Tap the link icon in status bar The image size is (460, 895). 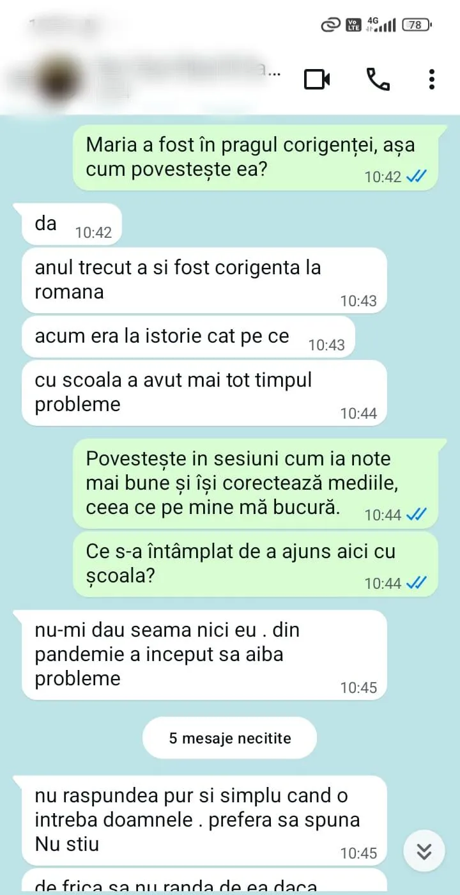330,25
